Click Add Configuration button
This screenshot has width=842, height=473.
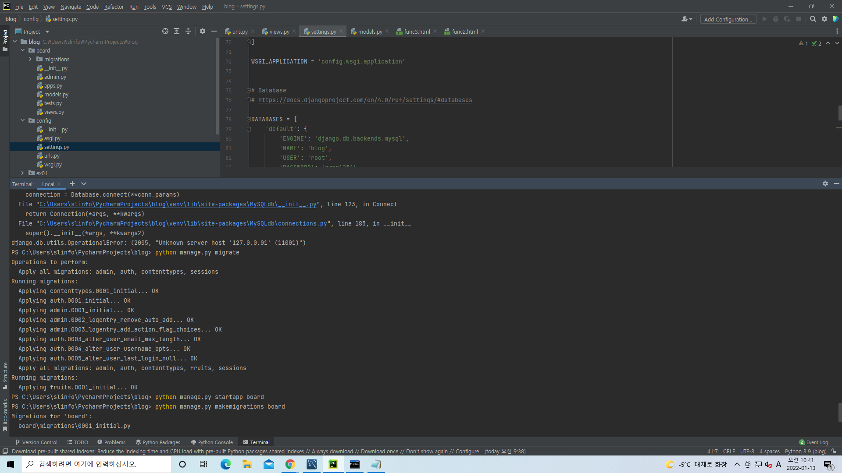(x=728, y=19)
